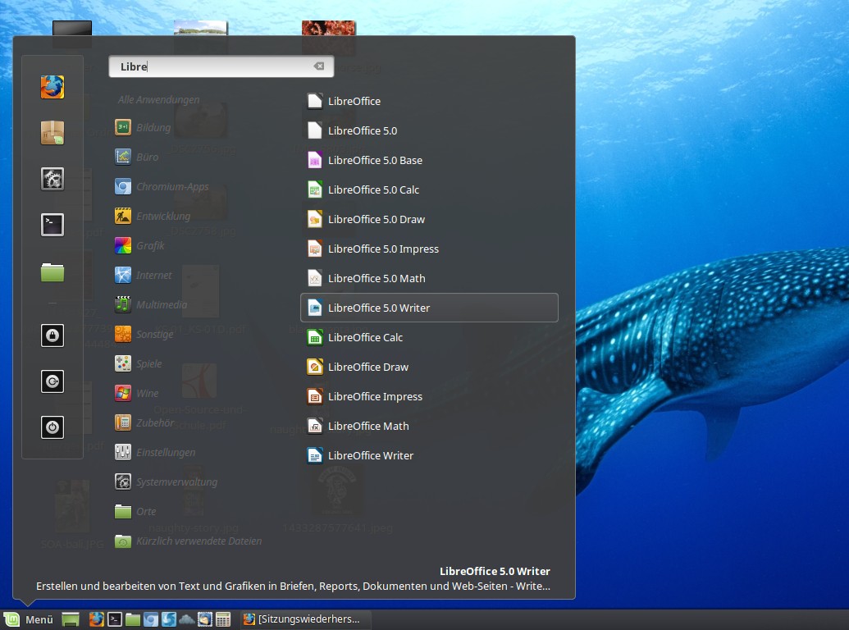Click the power-off quit icon
Screen dimensions: 849x630
(52, 427)
